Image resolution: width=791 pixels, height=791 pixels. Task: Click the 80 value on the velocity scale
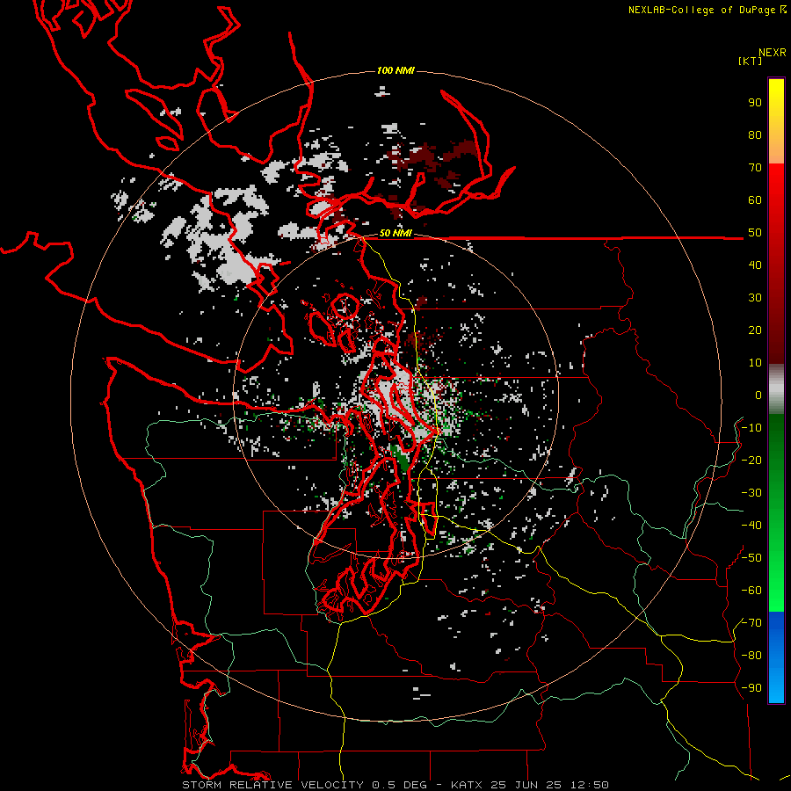(x=755, y=134)
